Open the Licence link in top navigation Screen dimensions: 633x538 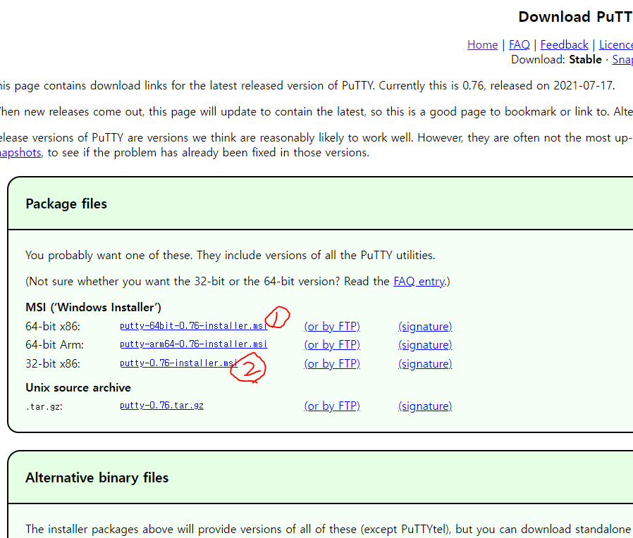pyautogui.click(x=616, y=44)
